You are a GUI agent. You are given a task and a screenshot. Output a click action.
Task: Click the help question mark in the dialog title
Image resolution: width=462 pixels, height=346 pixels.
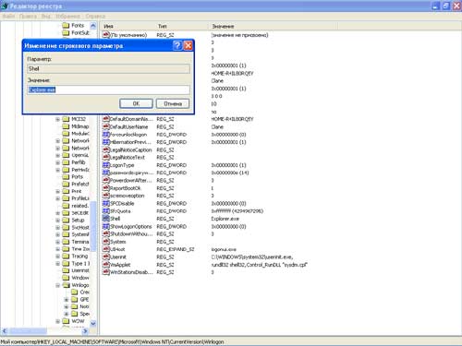[x=177, y=46]
